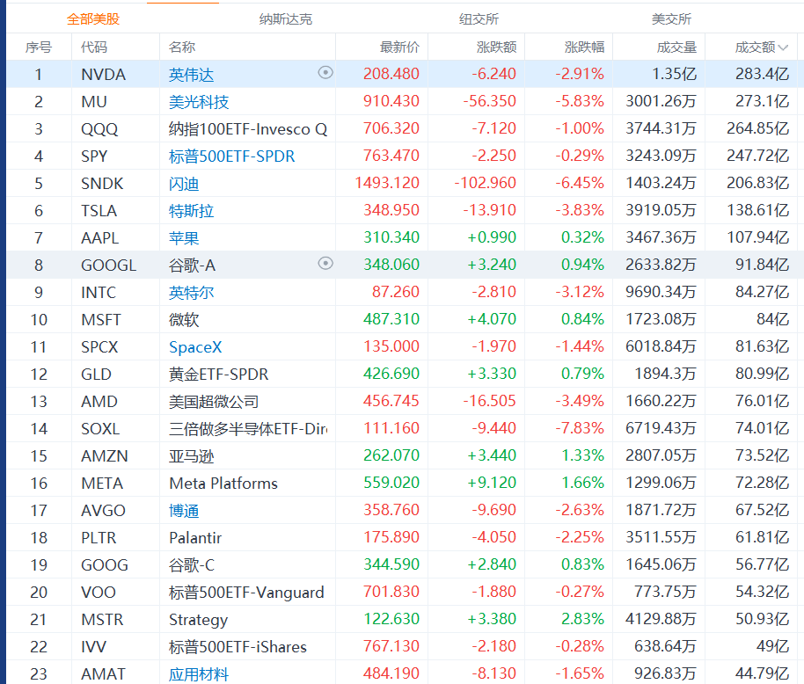Open the 英特尔 stock link
The image size is (804, 684).
(191, 293)
